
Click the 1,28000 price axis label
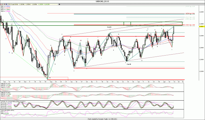pyautogui.click(x=201, y=60)
